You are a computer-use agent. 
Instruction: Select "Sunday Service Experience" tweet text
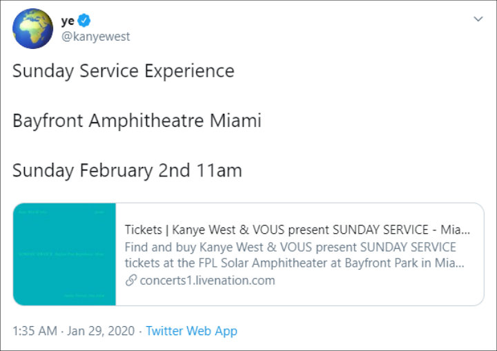(124, 71)
